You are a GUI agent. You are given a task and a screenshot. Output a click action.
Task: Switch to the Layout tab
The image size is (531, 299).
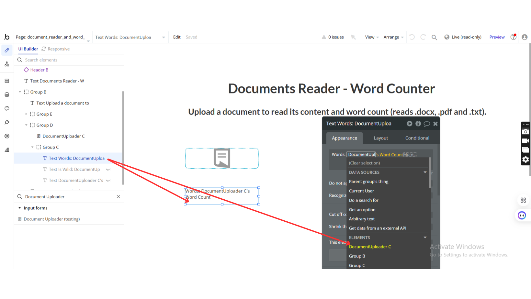click(x=381, y=138)
